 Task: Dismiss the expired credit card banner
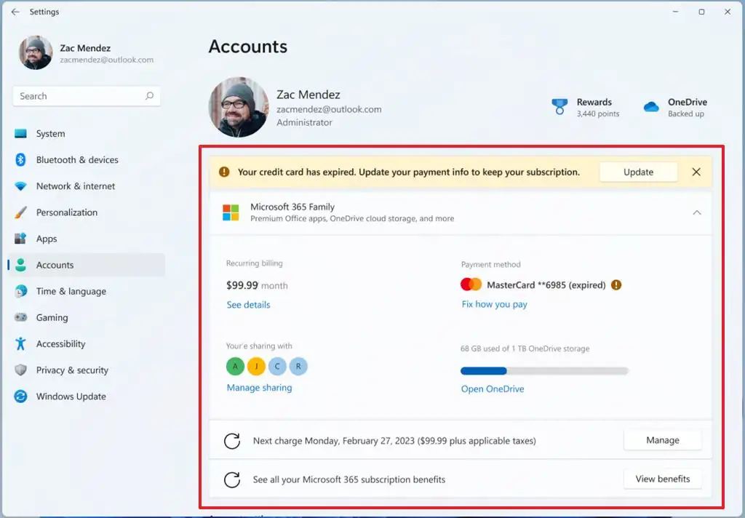696,172
